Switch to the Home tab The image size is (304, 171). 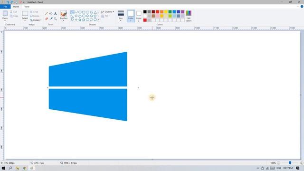pyautogui.click(x=16, y=7)
